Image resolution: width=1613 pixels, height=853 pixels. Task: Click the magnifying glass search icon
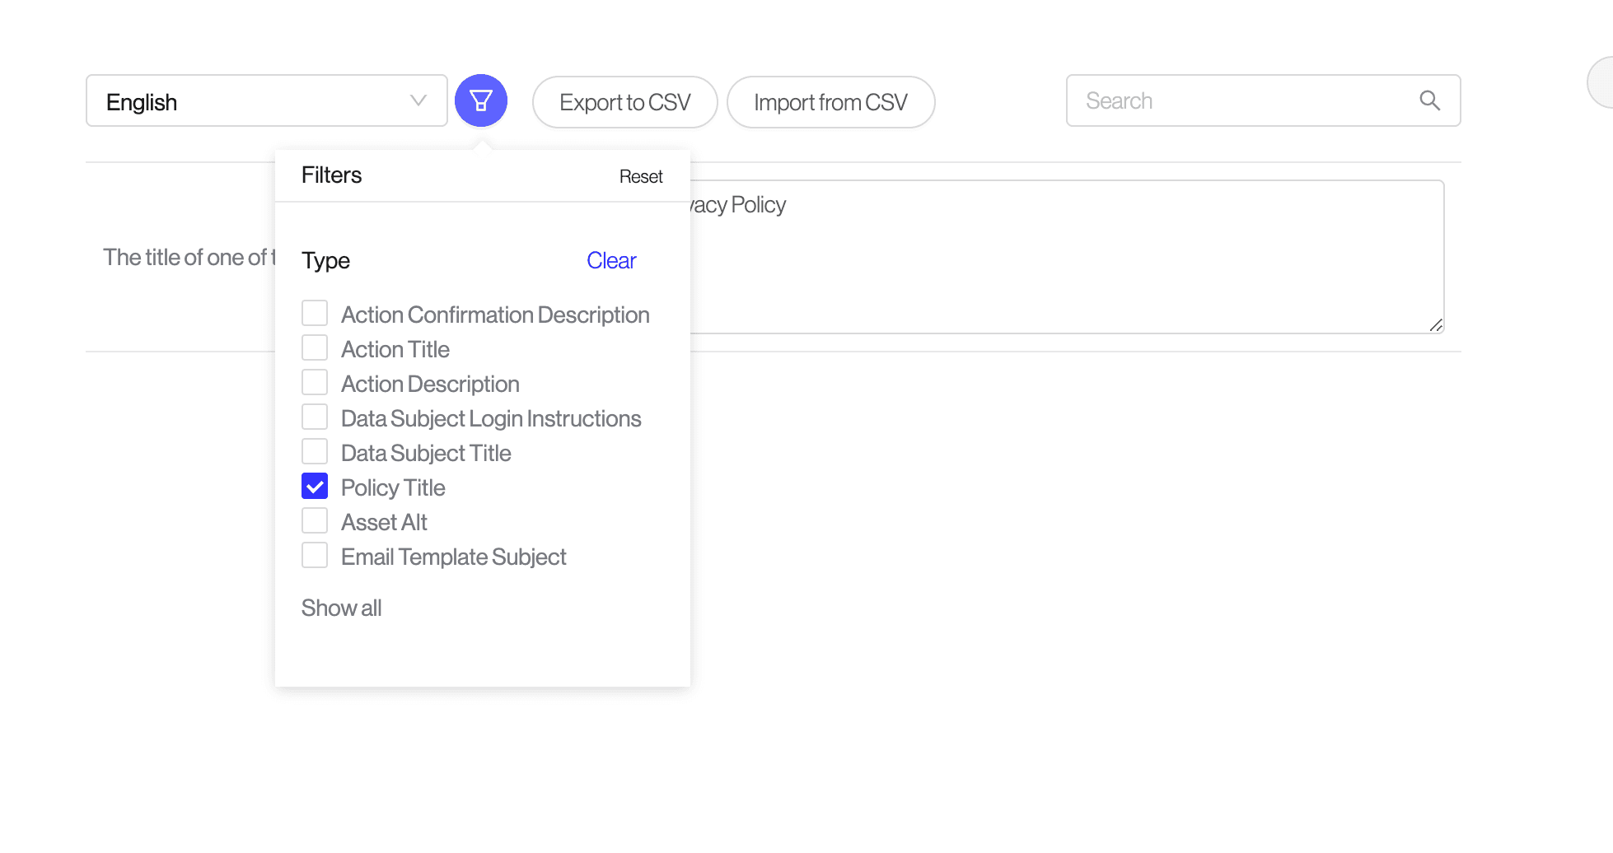(1429, 100)
